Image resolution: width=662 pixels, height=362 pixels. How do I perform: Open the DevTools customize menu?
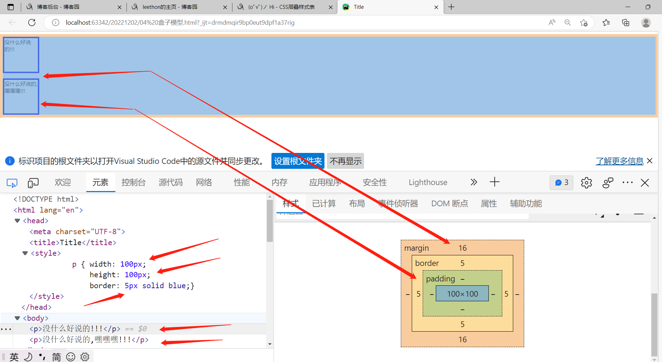tap(627, 183)
